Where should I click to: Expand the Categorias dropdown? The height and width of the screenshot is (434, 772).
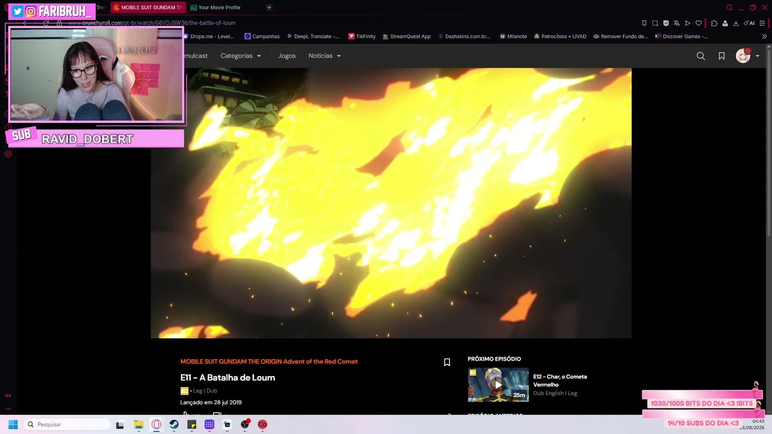point(241,56)
